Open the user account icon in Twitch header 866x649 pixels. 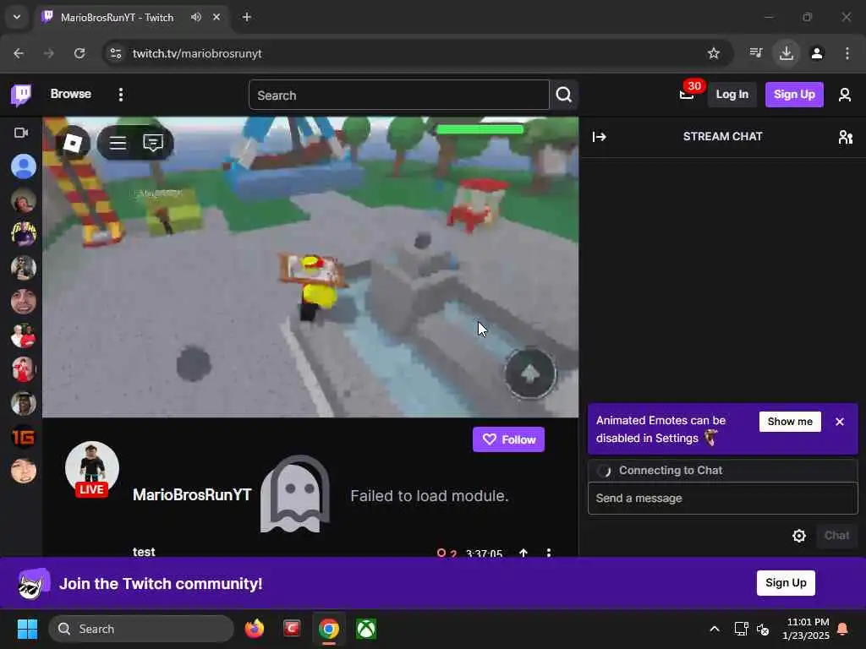845,95
